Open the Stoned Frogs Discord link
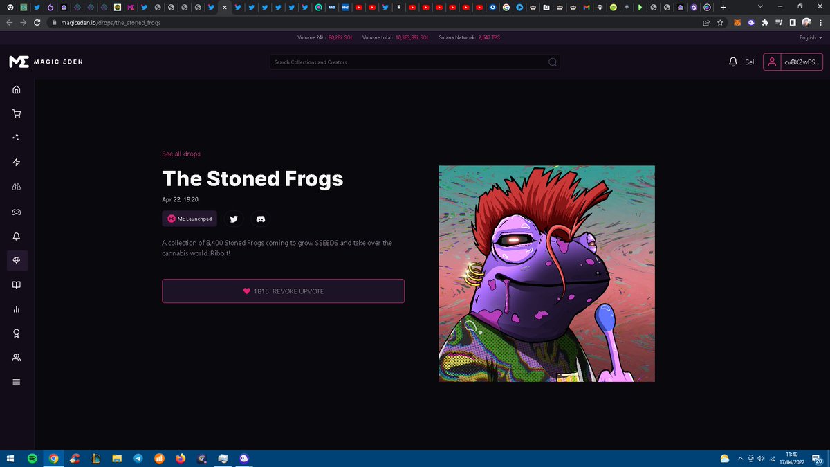The height and width of the screenshot is (467, 830). coord(260,219)
